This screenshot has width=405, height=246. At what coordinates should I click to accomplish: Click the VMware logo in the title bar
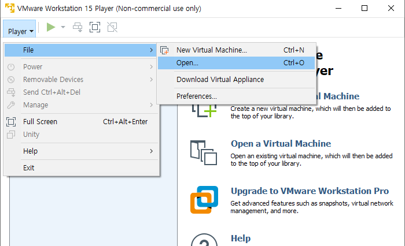[10, 8]
